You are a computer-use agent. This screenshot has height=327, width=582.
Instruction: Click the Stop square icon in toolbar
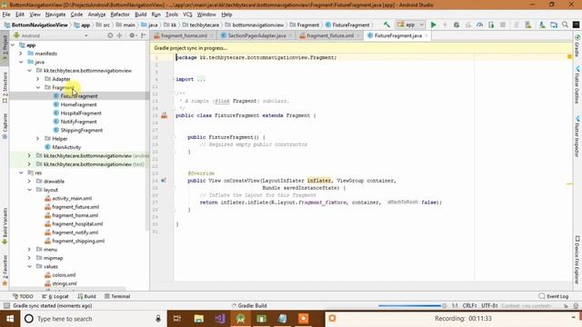click(x=503, y=25)
